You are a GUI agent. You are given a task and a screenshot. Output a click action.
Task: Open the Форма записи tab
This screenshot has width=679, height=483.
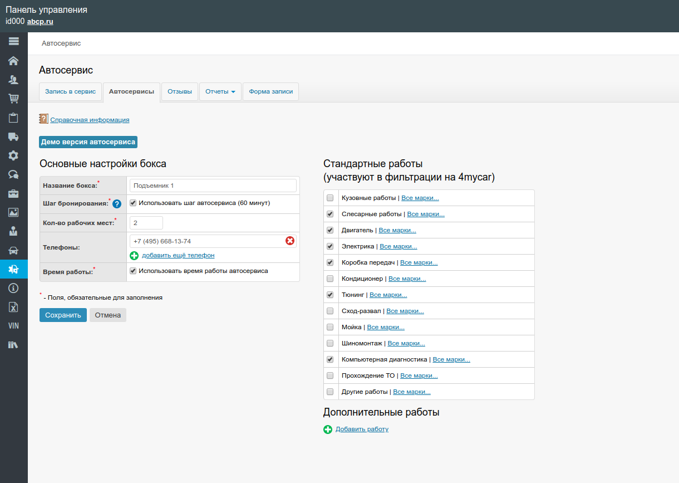click(270, 91)
